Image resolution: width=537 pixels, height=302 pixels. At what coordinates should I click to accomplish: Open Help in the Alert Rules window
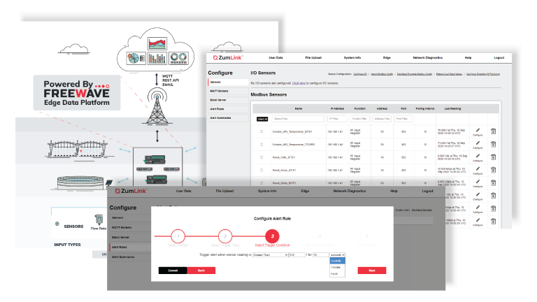(394, 191)
